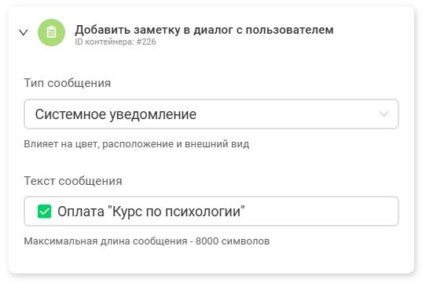Click the #226 container number

[146, 42]
